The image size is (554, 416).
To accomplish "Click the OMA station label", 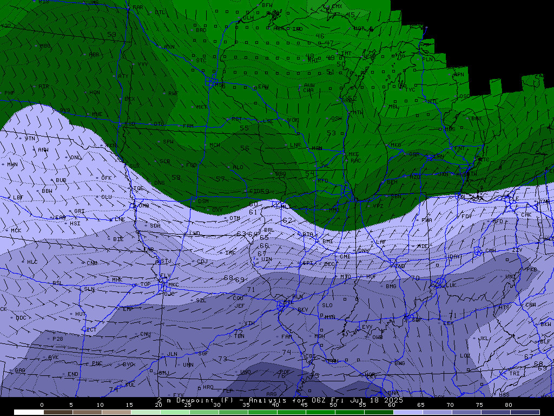I will (x=144, y=205).
